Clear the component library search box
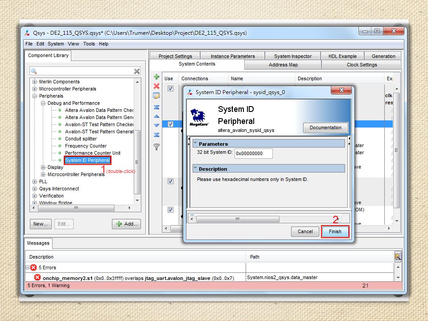This screenshot has width=428, height=321. tap(137, 71)
